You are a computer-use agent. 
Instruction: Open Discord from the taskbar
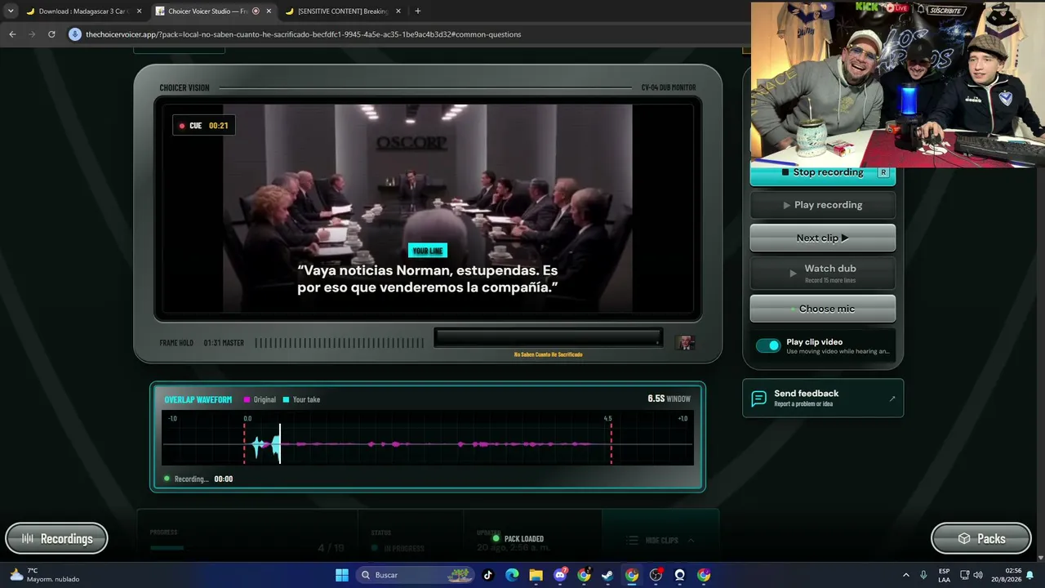click(560, 575)
